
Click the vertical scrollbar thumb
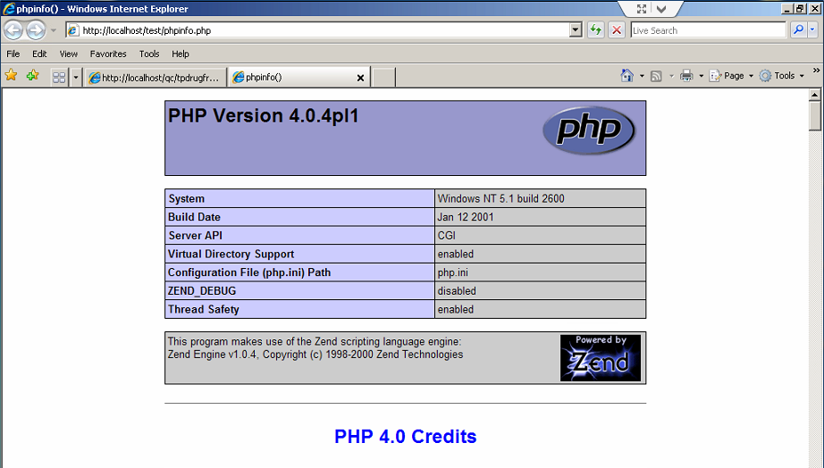tap(814, 116)
